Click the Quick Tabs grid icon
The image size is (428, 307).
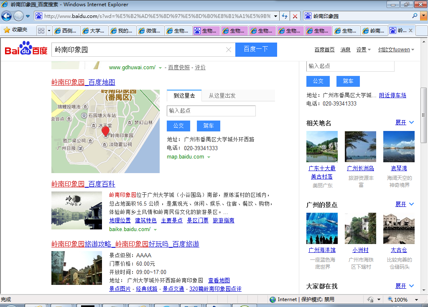41,30
